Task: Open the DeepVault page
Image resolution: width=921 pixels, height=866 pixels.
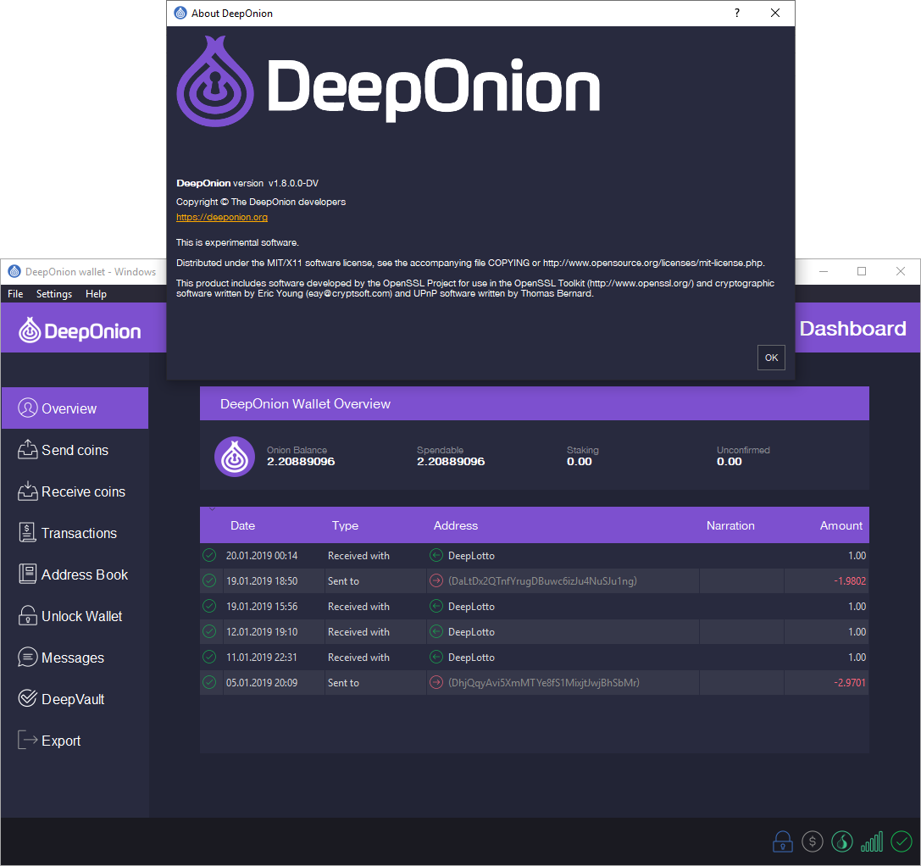Action: [75, 698]
